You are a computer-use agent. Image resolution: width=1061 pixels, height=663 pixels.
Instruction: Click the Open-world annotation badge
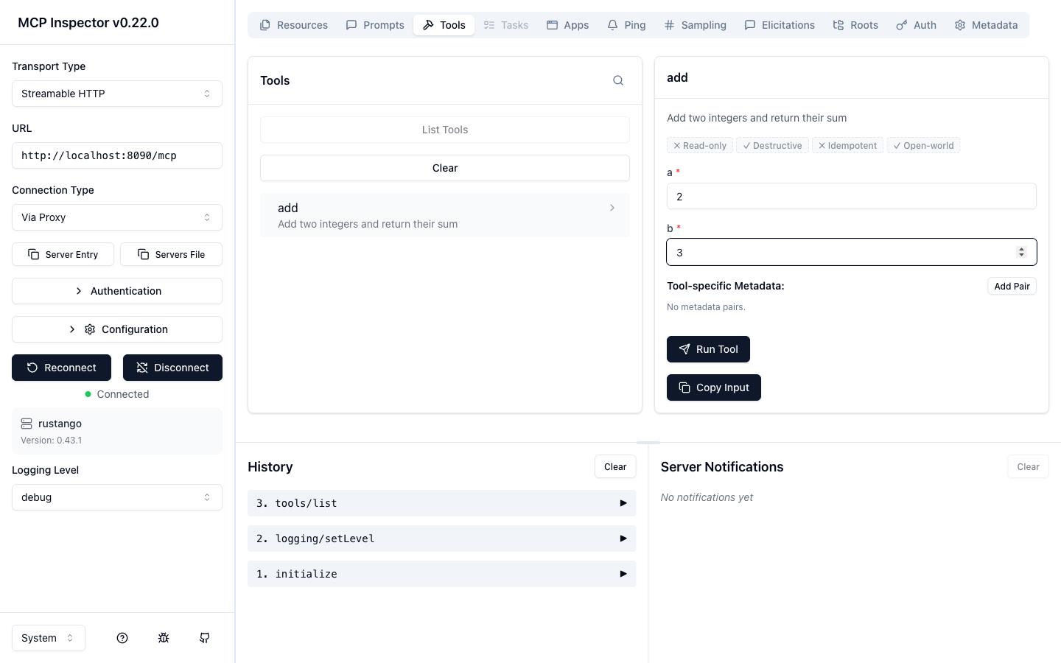coord(923,146)
